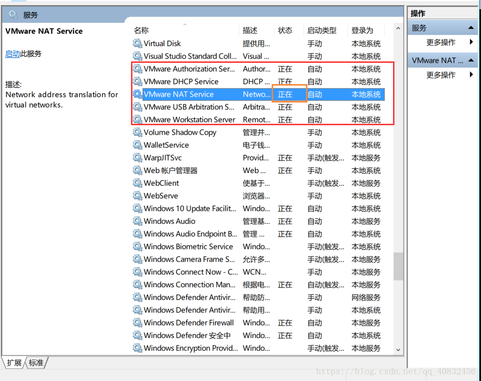Click the gear icon beside Volume Shadow Copy
This screenshot has width=481, height=381.
click(x=137, y=132)
